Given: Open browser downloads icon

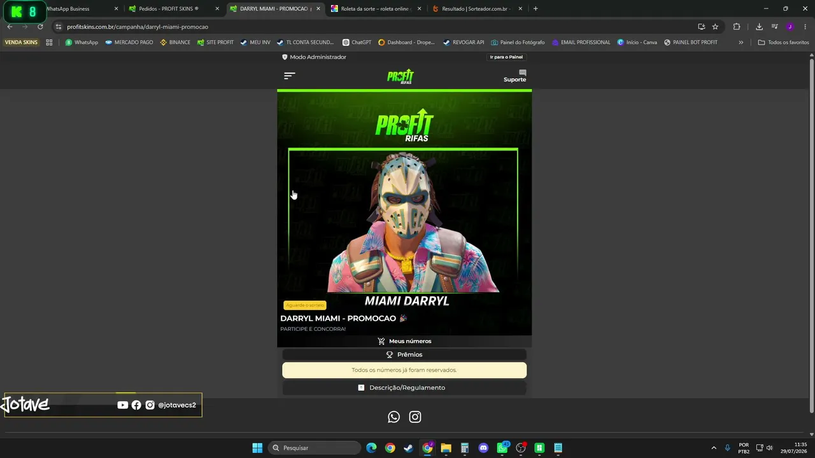Looking at the screenshot, I should point(759,27).
